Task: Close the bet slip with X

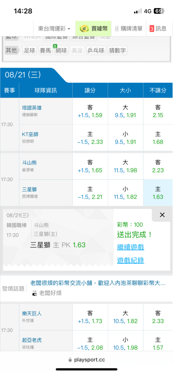Action: (162, 215)
